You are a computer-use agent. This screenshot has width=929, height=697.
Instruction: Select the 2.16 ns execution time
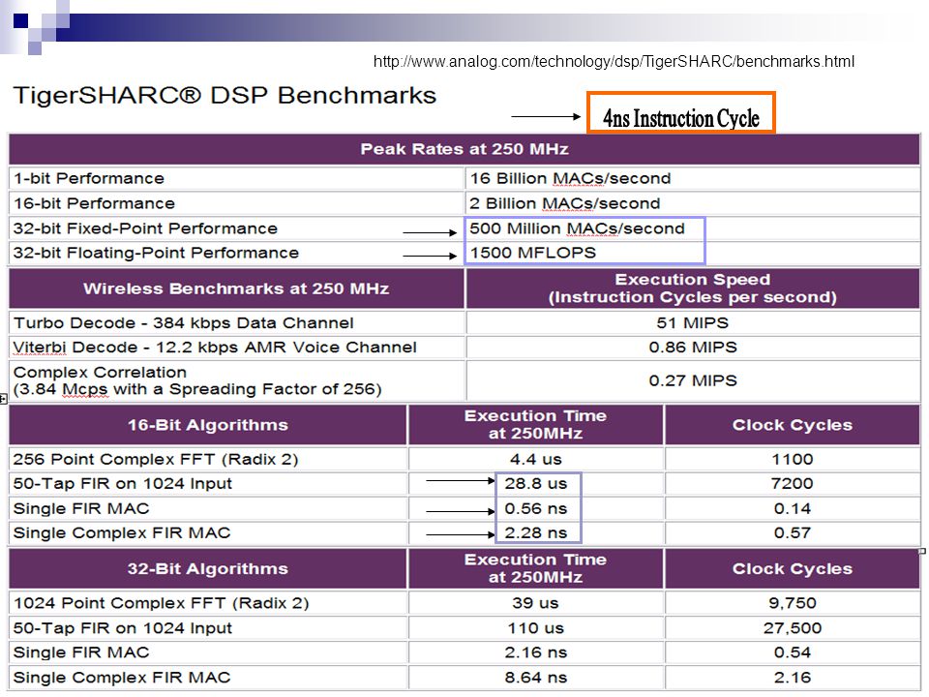click(x=535, y=652)
